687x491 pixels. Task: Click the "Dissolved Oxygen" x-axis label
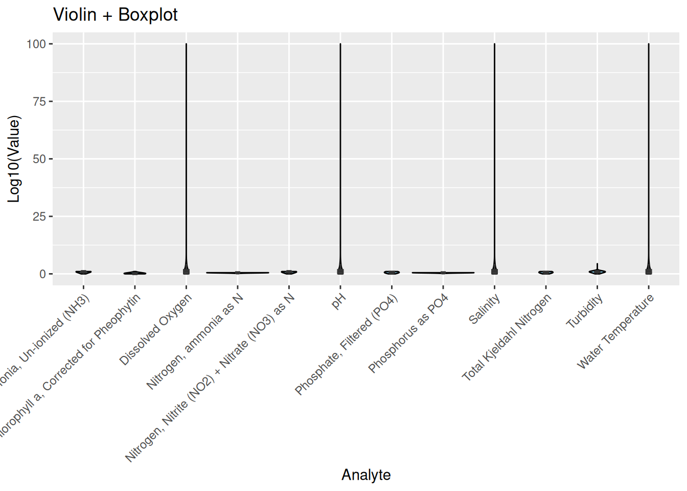pyautogui.click(x=156, y=330)
